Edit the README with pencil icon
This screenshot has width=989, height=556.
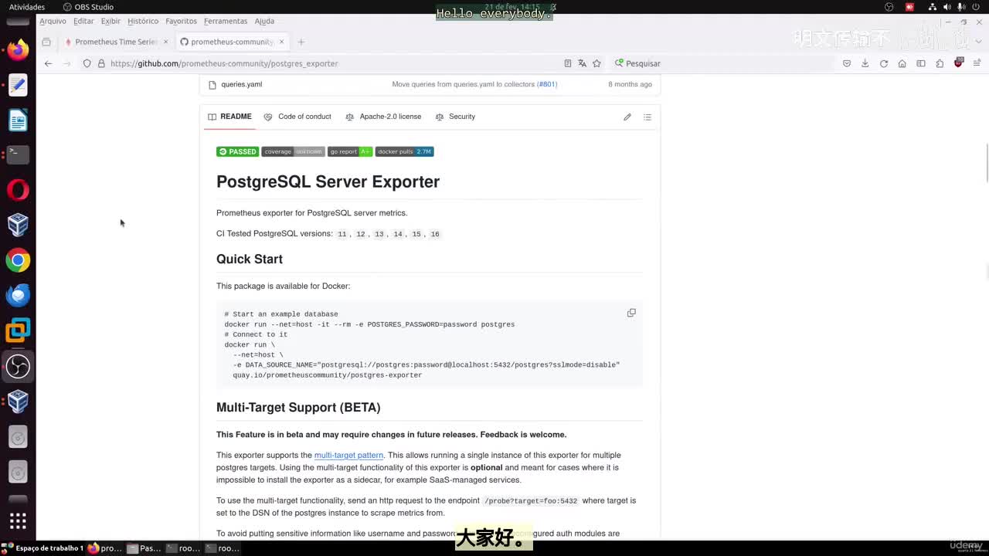click(x=627, y=117)
